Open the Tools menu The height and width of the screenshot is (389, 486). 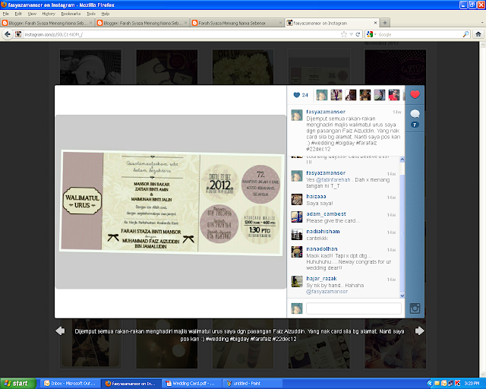91,14
